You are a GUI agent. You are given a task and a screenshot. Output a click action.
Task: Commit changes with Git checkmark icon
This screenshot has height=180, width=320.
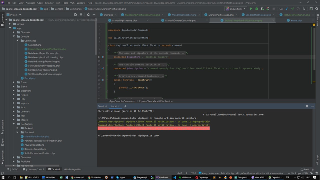292,9
